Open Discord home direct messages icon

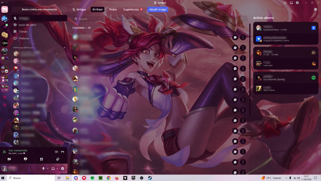5,9
